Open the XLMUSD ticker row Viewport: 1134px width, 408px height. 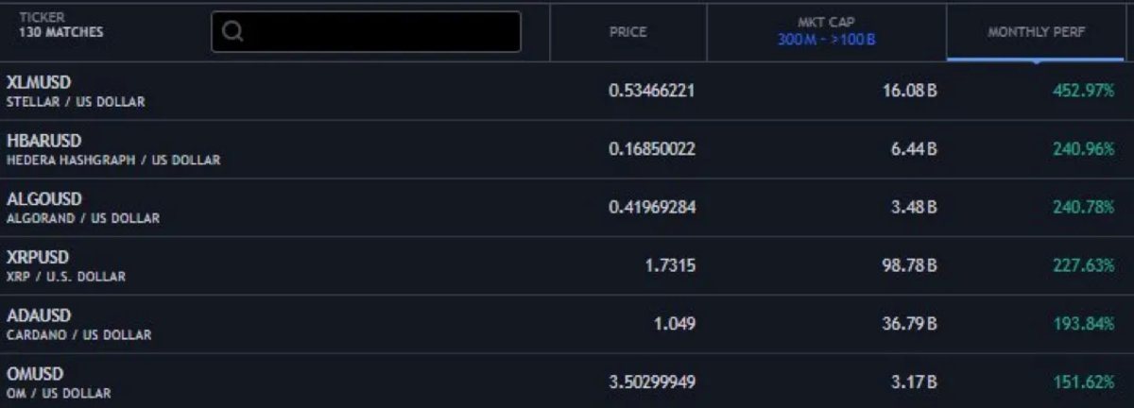pos(567,91)
